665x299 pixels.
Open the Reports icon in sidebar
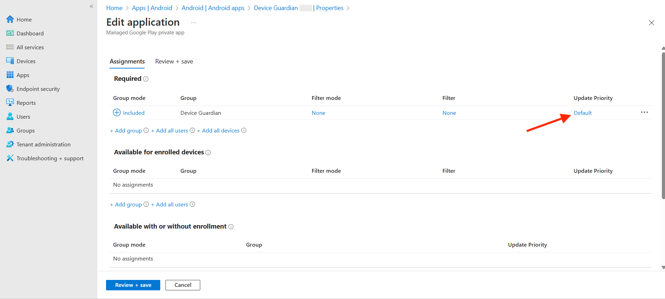point(10,103)
